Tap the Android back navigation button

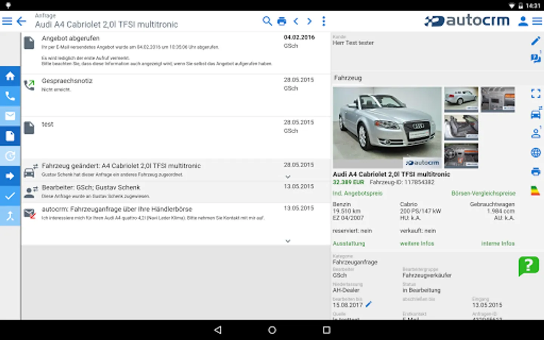218,330
